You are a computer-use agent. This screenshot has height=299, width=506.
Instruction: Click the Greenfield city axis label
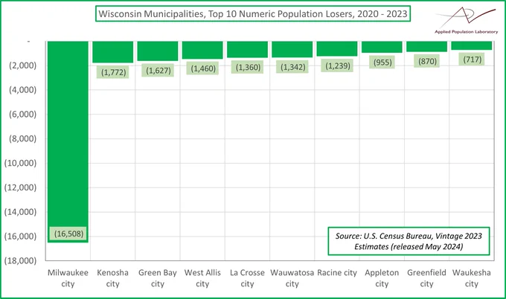click(426, 278)
